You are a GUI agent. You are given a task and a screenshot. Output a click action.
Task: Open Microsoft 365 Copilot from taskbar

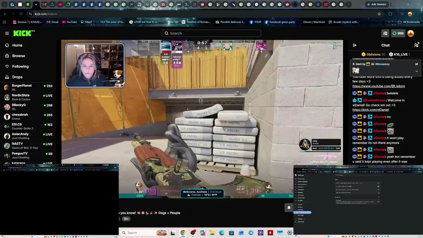[202, 233]
